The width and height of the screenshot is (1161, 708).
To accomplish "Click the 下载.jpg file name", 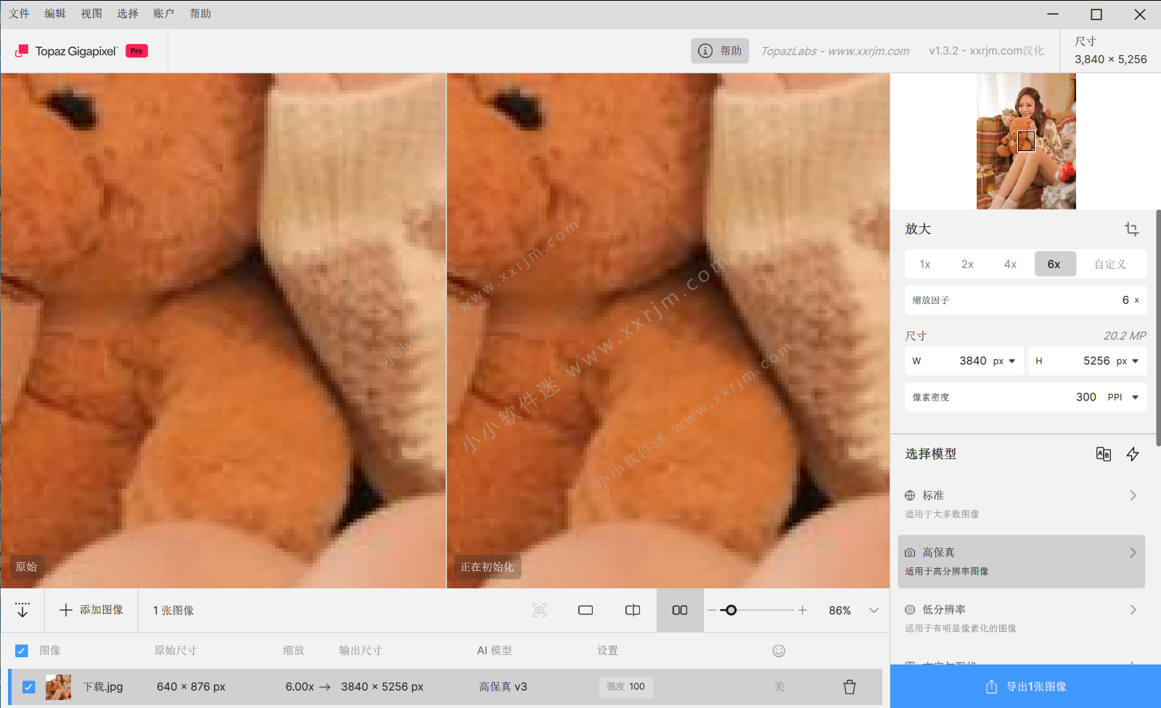I will (x=103, y=687).
